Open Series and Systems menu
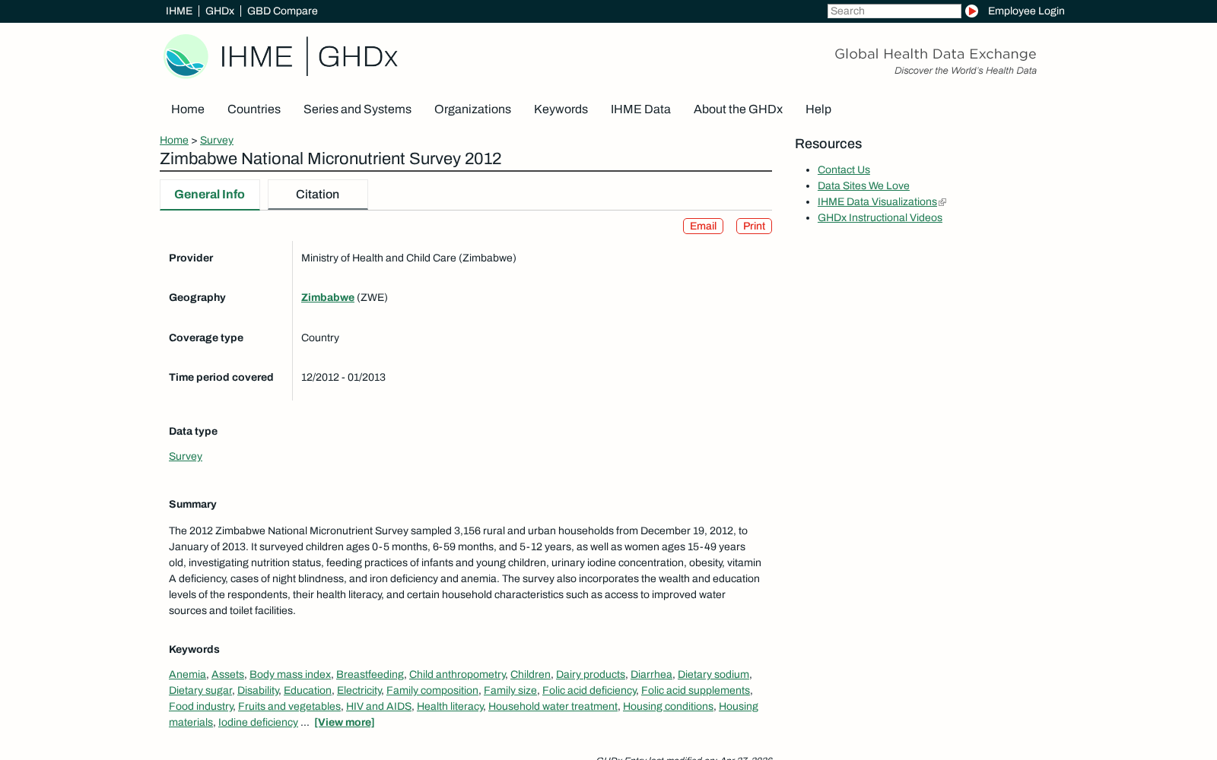Image resolution: width=1217 pixels, height=760 pixels. 357,109
